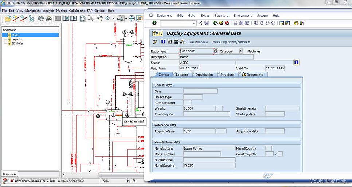Click the ManufSerialNo. field V601C
The image size is (352, 187).
(209, 166)
